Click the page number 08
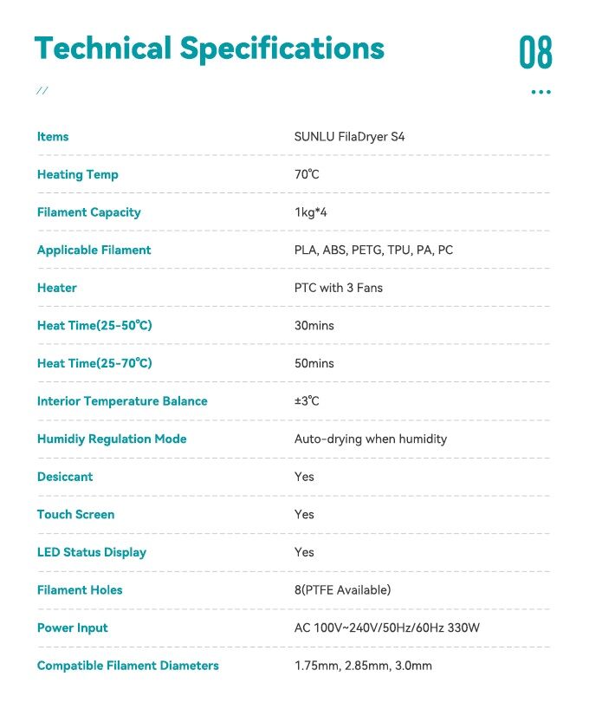Screen dimensions: 589x709 point(535,52)
